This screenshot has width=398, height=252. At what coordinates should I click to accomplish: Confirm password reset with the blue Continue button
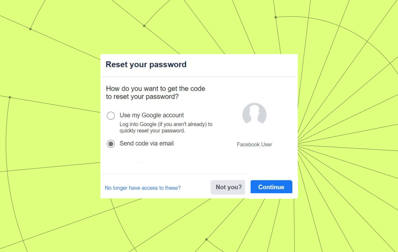pos(271,187)
